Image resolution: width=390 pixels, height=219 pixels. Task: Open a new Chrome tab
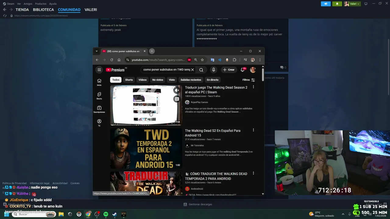pyautogui.click(x=152, y=51)
